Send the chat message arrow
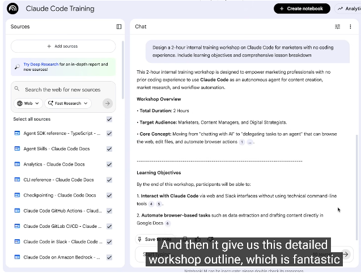The height and width of the screenshot is (276, 361). pos(345,254)
